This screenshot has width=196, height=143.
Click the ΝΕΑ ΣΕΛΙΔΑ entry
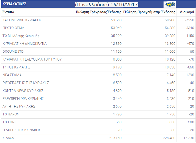[x=12, y=75]
